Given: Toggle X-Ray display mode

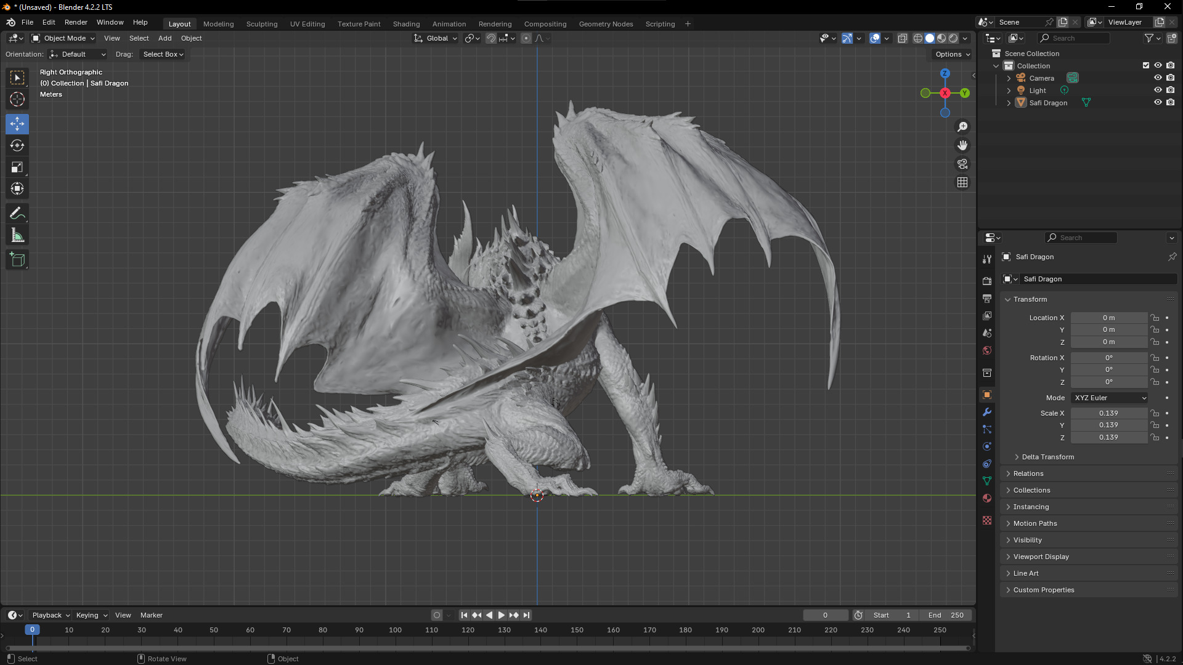Looking at the screenshot, I should 902,38.
